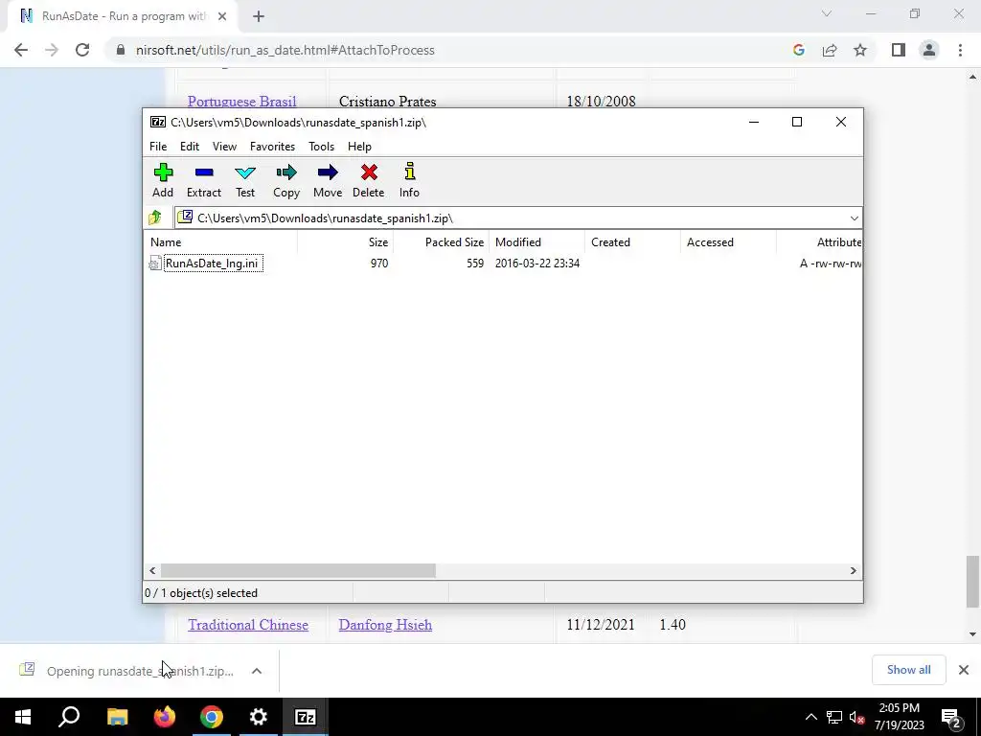The height and width of the screenshot is (736, 981).
Task: Expand the 7-Zip address path dropdown
Action: tap(854, 218)
